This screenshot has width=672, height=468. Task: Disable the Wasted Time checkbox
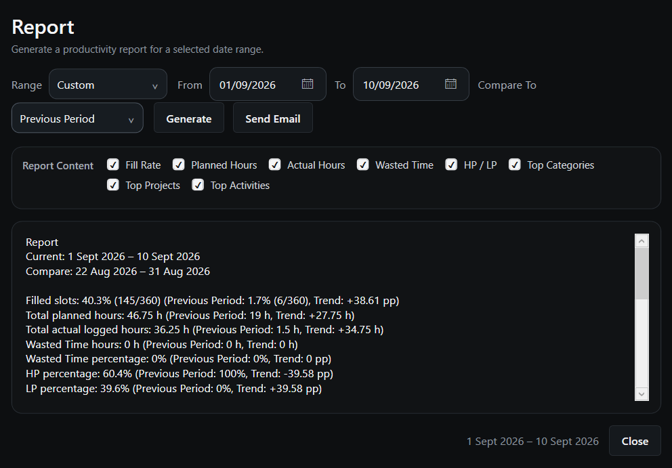pyautogui.click(x=362, y=165)
